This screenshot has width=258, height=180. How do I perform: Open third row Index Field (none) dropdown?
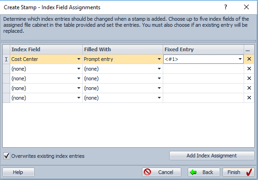click(79, 78)
